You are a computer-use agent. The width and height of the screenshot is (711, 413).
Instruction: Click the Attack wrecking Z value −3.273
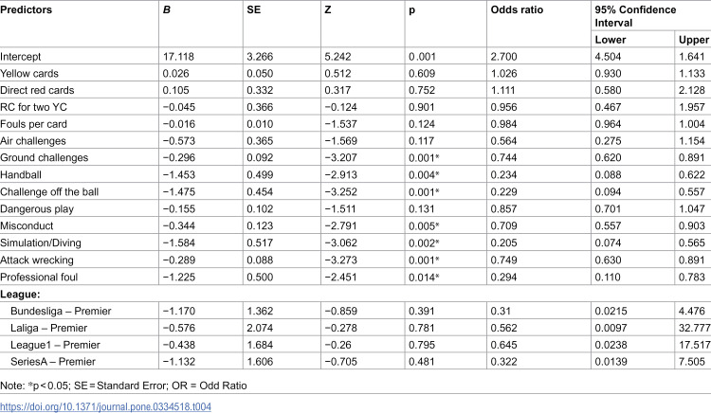(340, 260)
